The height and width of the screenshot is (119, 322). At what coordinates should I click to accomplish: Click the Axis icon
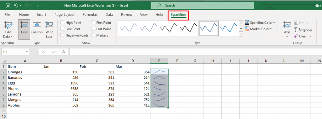tap(287, 25)
